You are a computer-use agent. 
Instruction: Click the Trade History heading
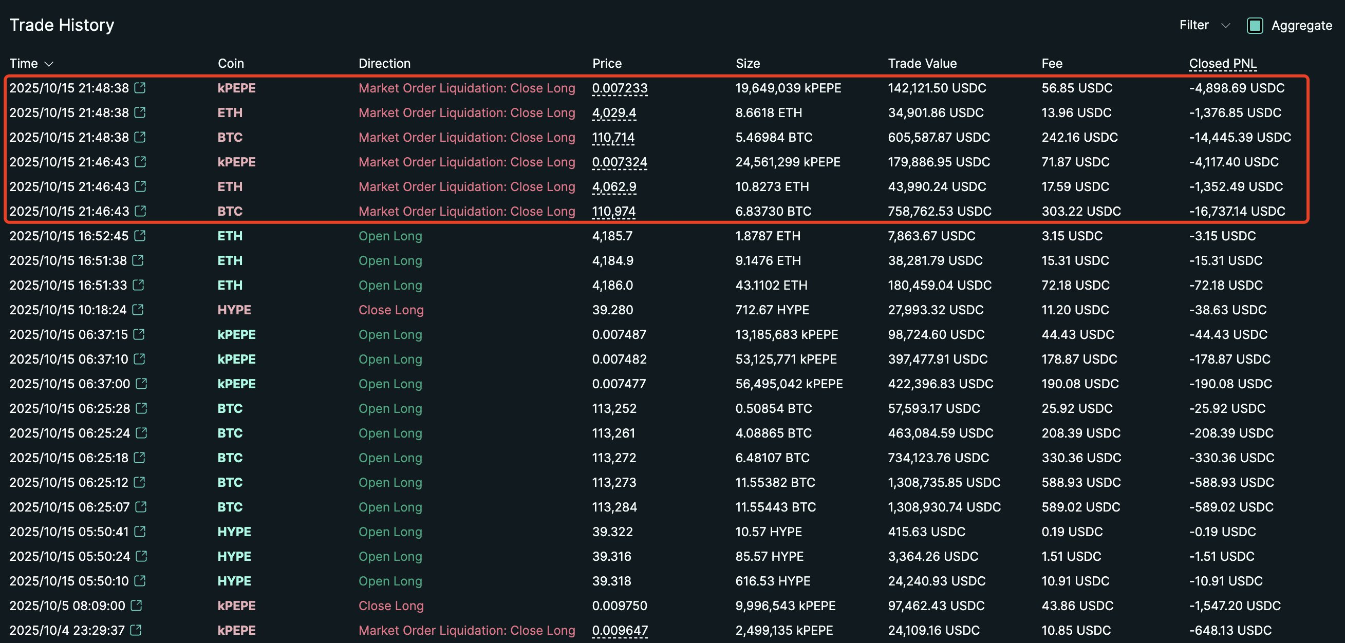point(62,25)
